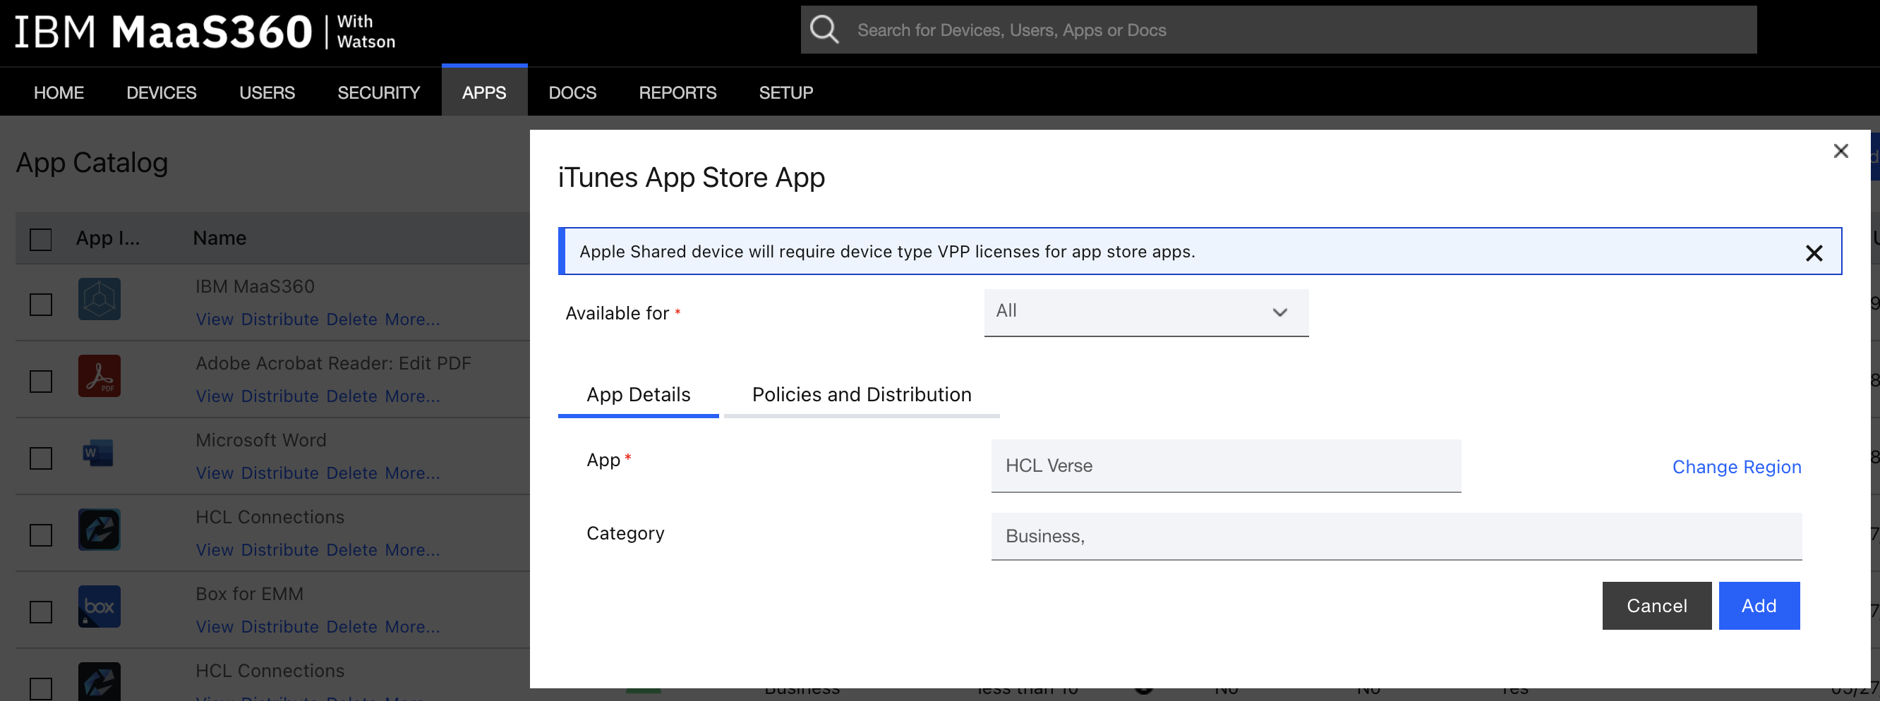This screenshot has width=1880, height=701.
Task: Click the Microsoft Word app icon
Action: point(99,452)
